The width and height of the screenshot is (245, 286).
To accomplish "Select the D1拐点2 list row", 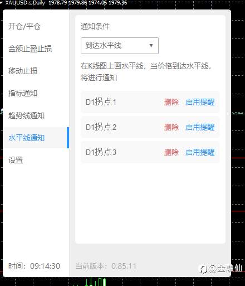I will click(x=150, y=127).
